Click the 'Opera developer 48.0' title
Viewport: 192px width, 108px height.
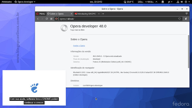(x=88, y=26)
